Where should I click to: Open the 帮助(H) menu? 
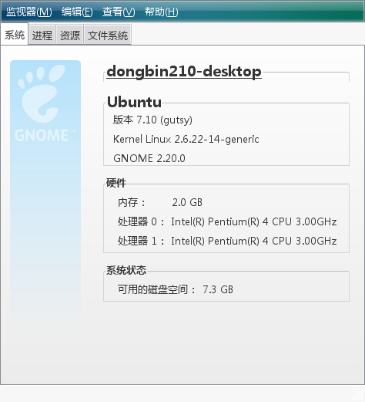161,12
